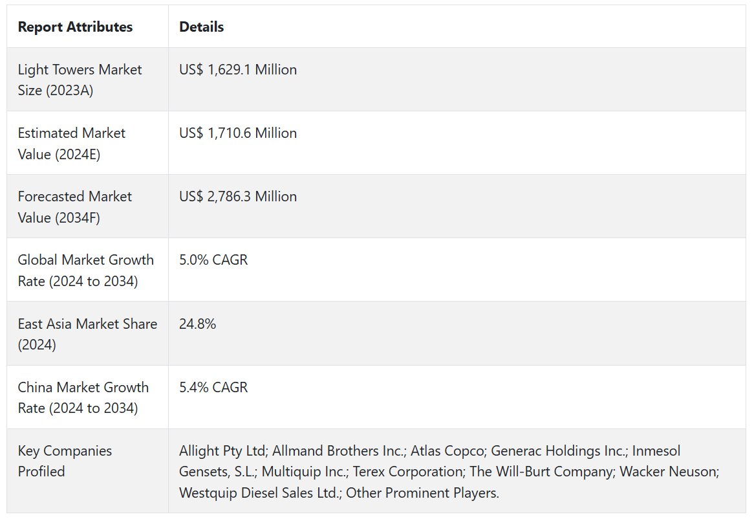Screen dimensions: 754x521
Task: Click 'Allight Pty Ltd' in the companies list
Action: (x=222, y=451)
